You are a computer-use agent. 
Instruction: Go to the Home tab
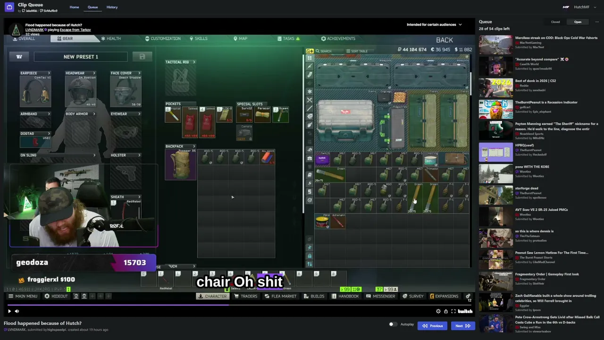(x=74, y=7)
